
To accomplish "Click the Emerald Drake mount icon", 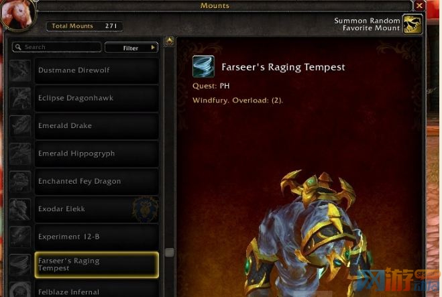I will 19,125.
